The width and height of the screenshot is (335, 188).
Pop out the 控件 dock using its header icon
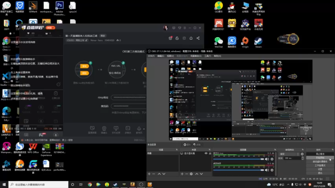click(x=332, y=150)
